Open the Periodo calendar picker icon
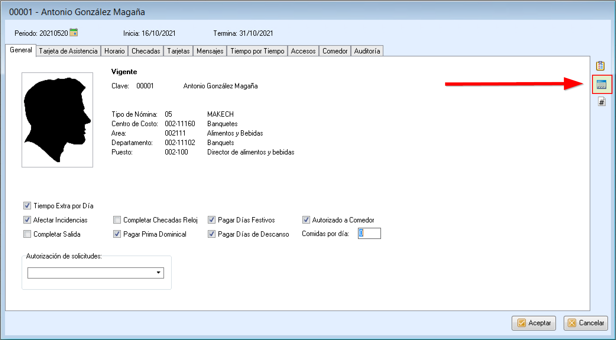616x340 pixels. coord(74,32)
